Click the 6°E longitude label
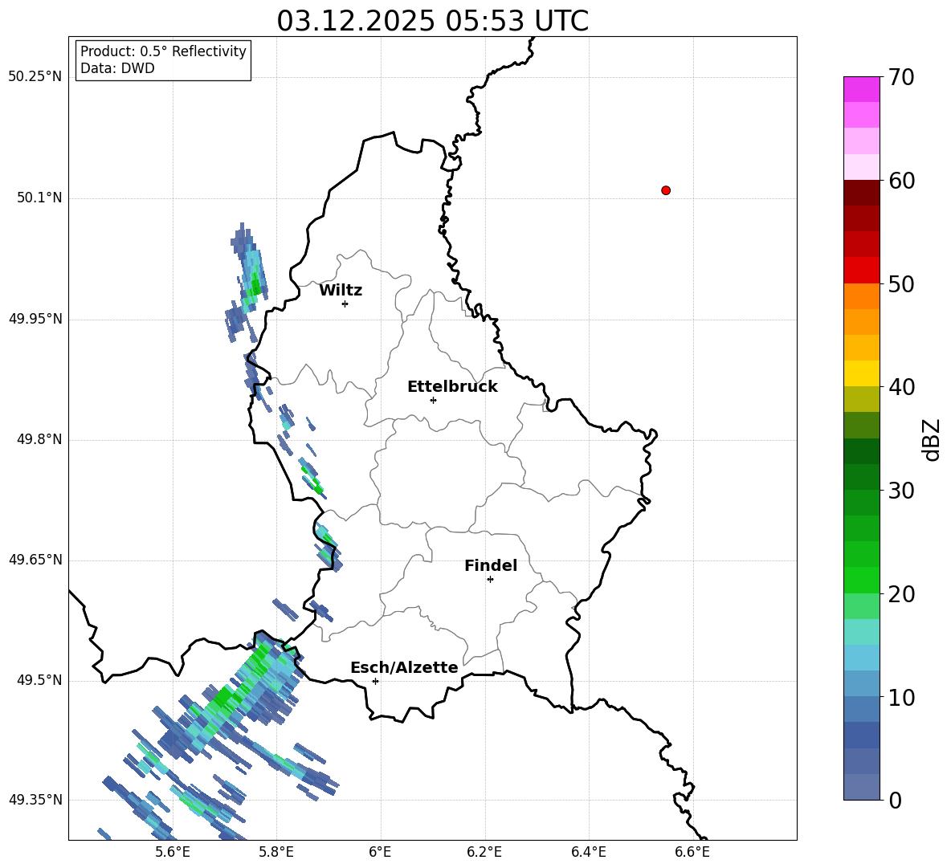951x868 pixels. coord(380,852)
